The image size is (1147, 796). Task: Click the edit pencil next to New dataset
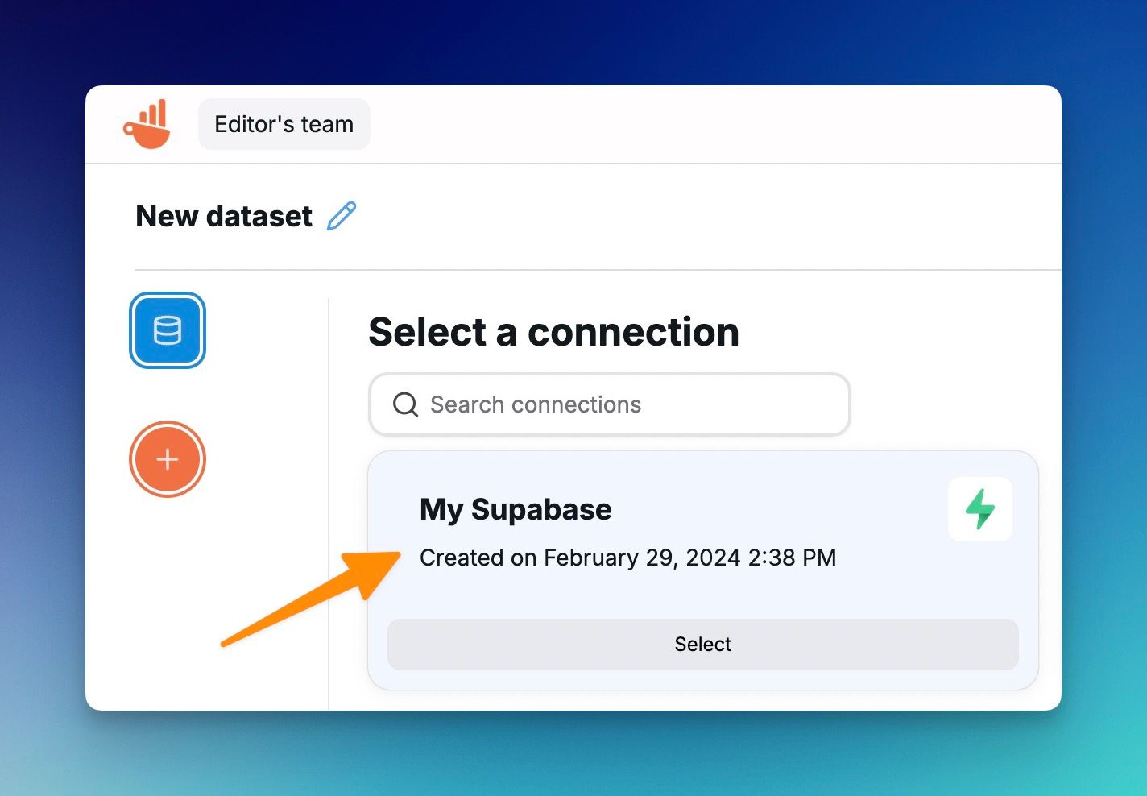pyautogui.click(x=343, y=215)
